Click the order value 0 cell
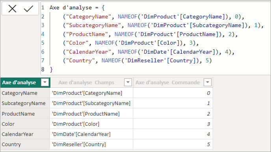The image size is (271, 152). coord(173,93)
